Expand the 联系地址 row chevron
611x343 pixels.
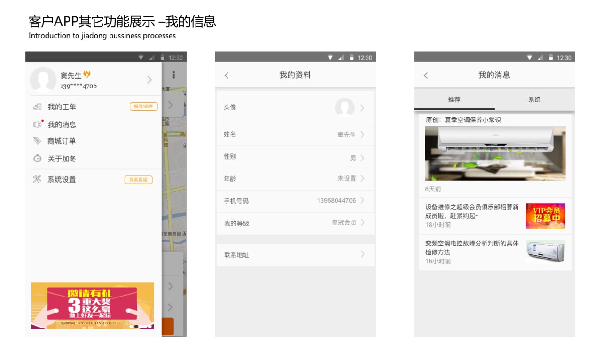pos(362,254)
